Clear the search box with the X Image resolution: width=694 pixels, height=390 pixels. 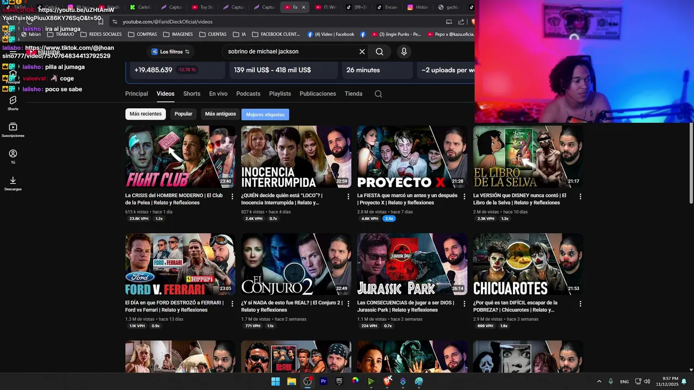click(362, 51)
